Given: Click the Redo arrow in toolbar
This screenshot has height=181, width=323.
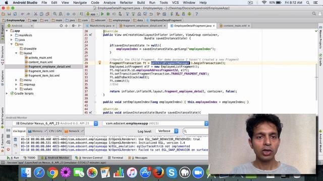Looking at the screenshot, I should (28, 14).
